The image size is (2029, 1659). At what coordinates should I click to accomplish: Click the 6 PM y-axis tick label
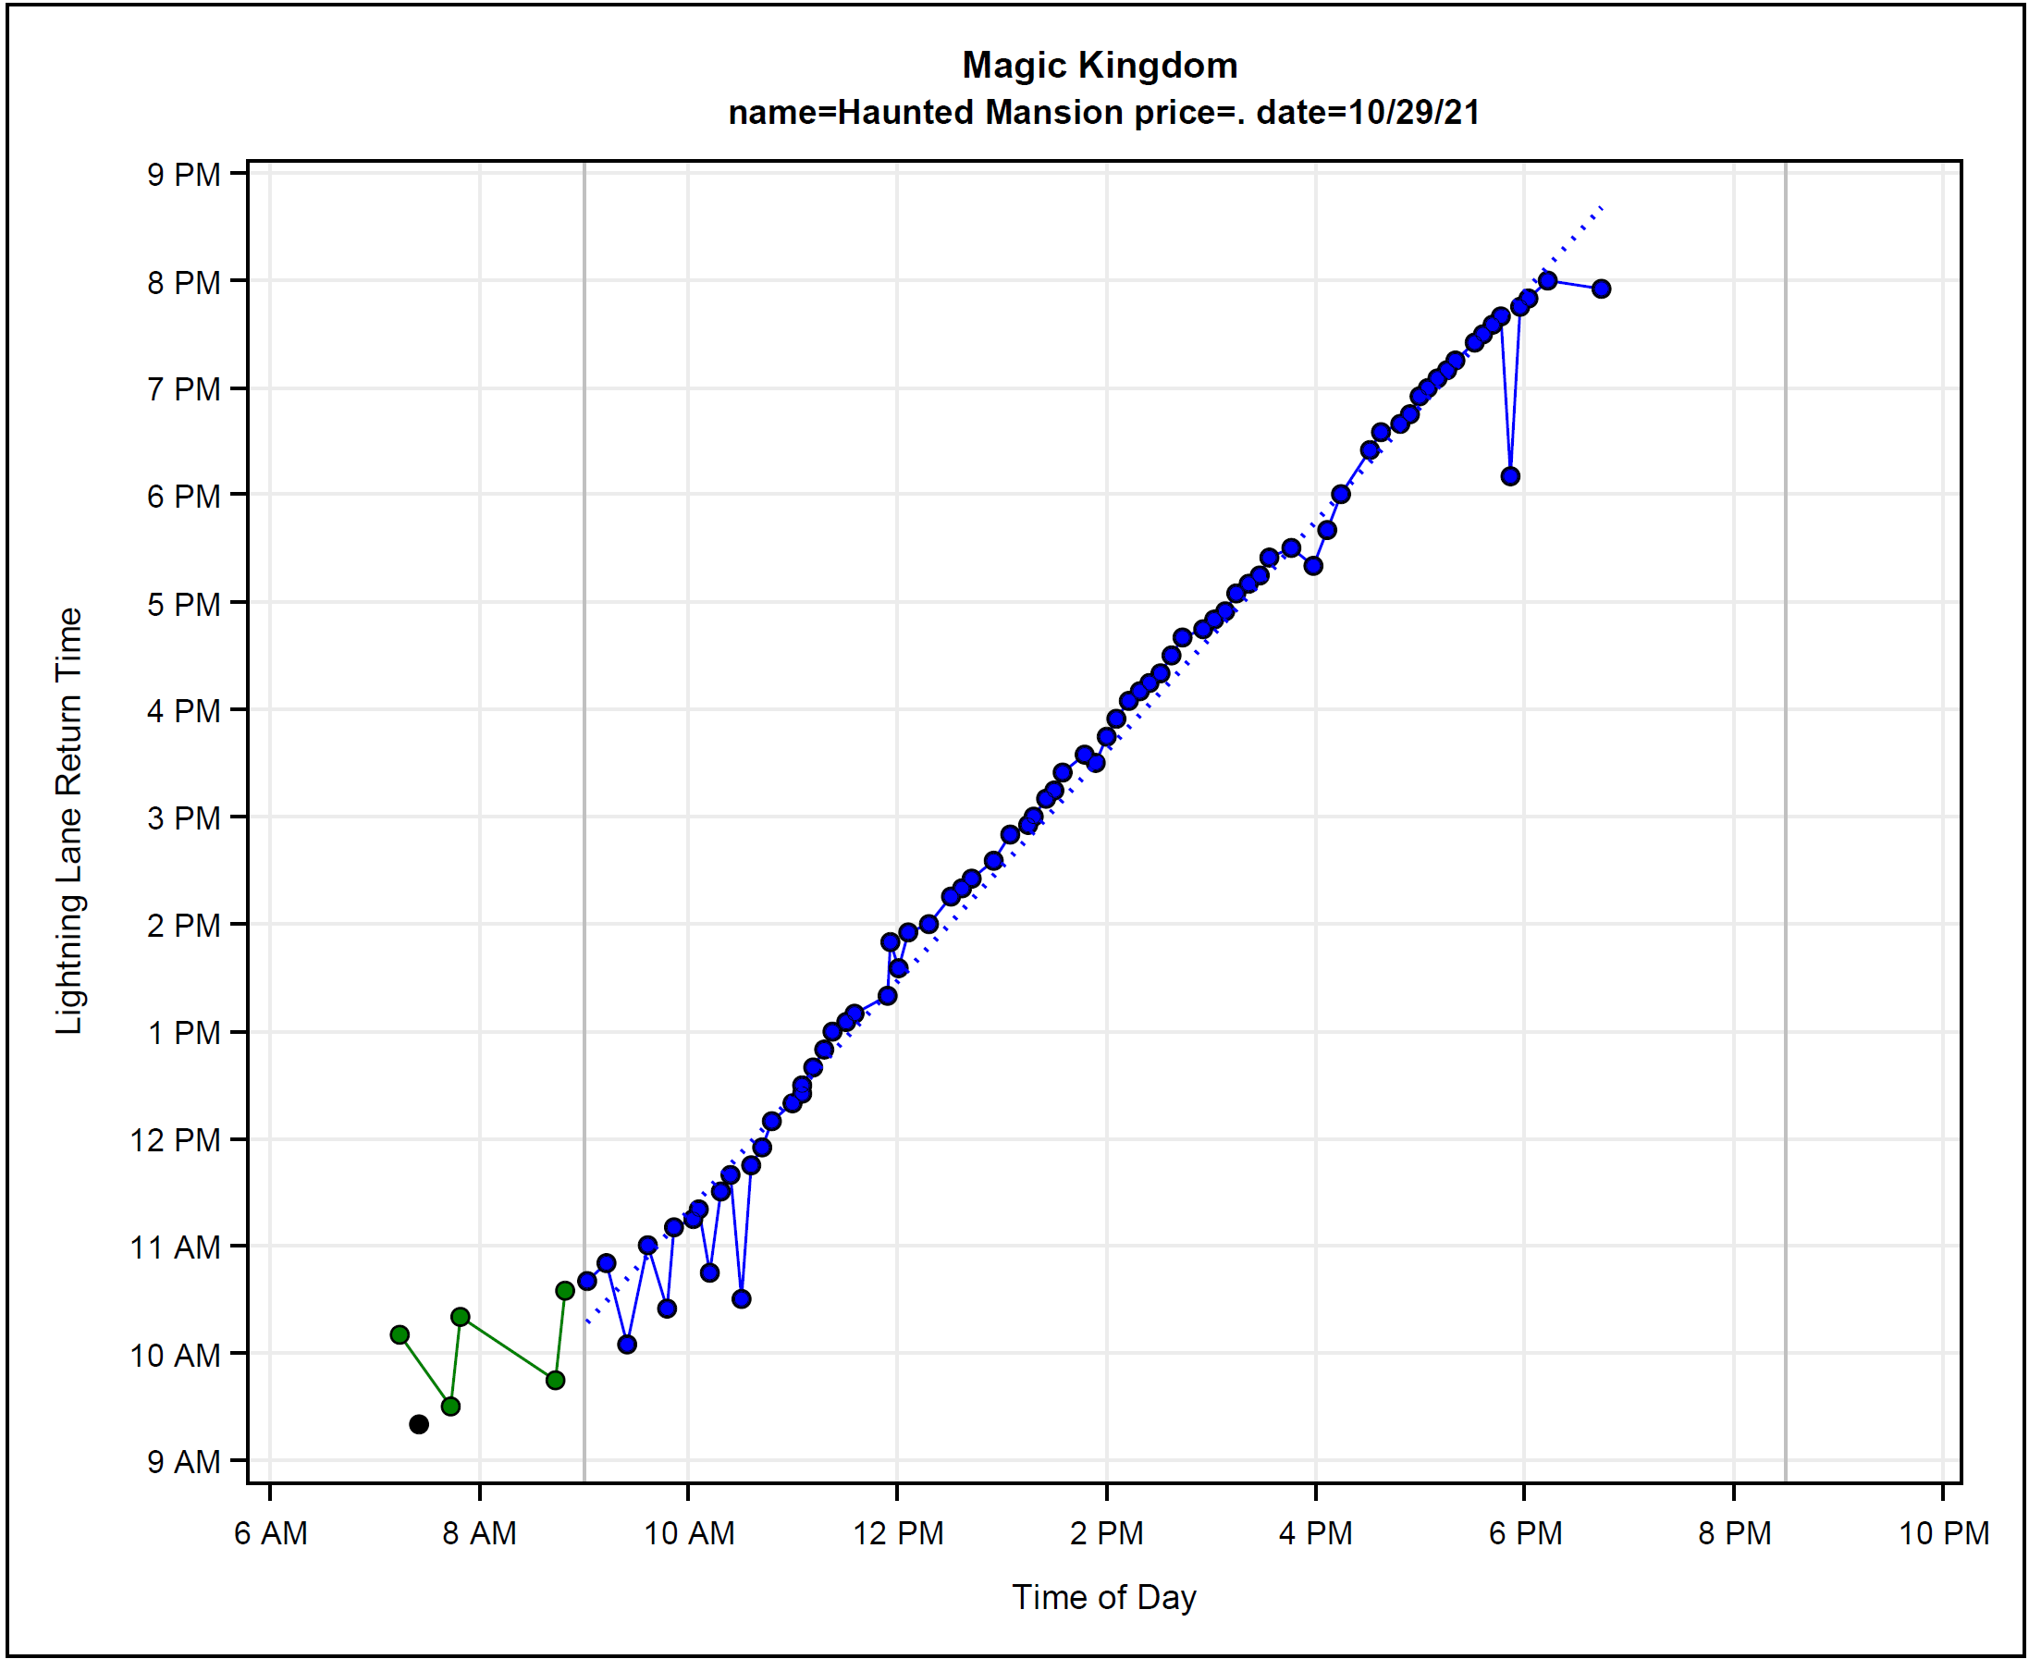183,496
